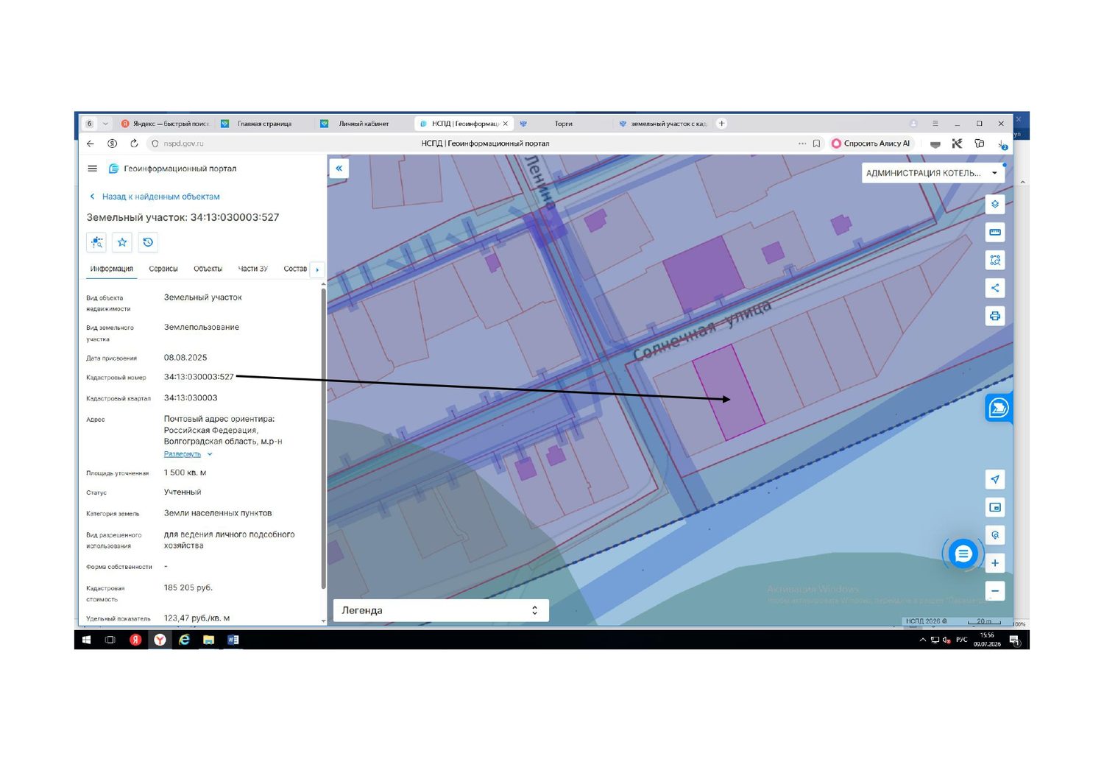Viewport: 1104px width, 781px height.
Task: Click the share map icon
Action: [x=995, y=288]
